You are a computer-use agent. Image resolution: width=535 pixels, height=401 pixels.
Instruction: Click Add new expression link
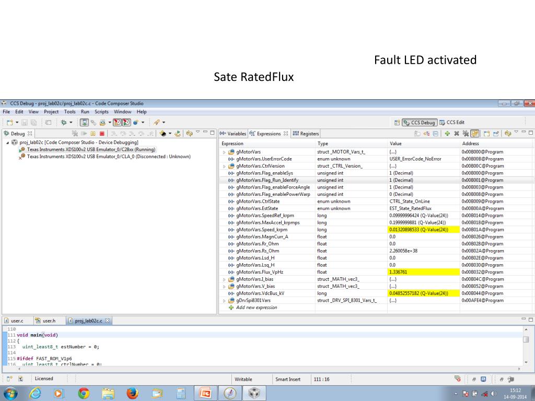click(257, 308)
